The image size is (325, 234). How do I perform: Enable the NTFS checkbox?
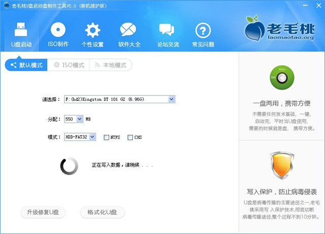coord(106,137)
